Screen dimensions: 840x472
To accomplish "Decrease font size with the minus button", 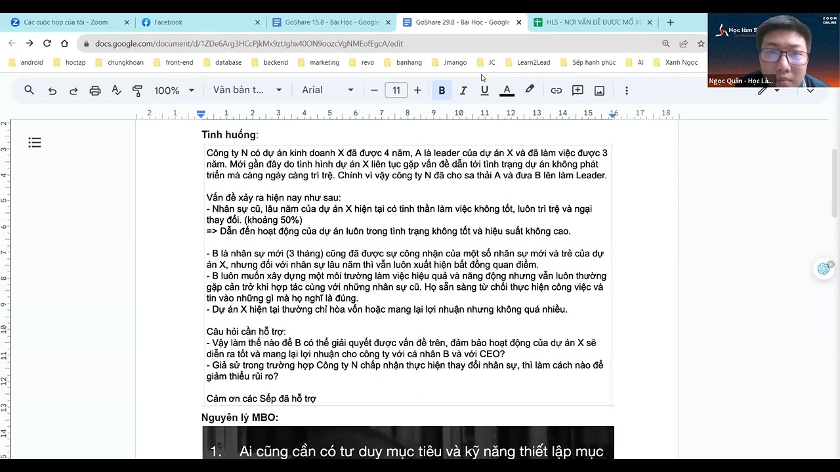I will click(374, 90).
